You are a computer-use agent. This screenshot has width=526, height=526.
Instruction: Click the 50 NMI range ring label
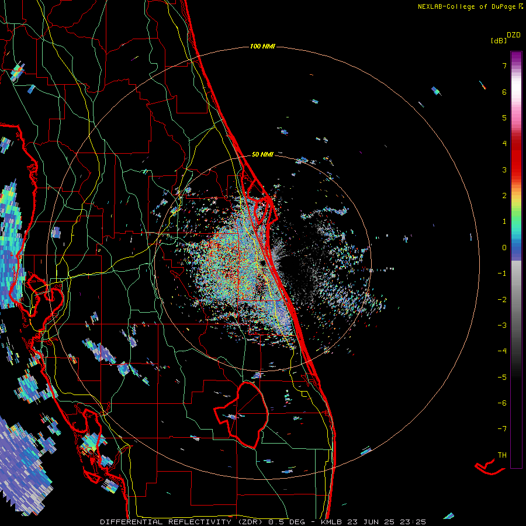click(262, 154)
